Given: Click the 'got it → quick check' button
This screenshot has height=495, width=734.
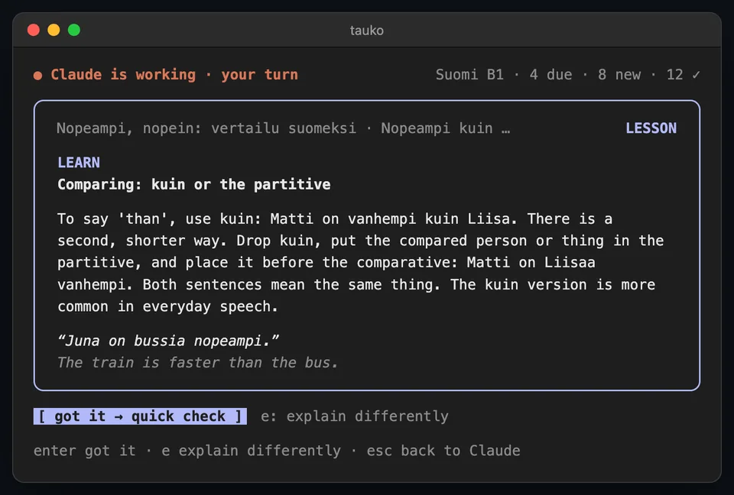Looking at the screenshot, I should (x=140, y=416).
